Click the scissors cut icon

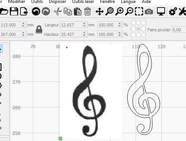tap(58, 11)
